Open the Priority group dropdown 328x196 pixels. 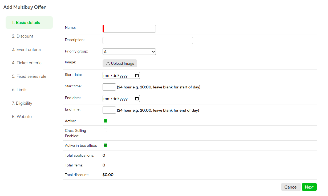click(129, 52)
